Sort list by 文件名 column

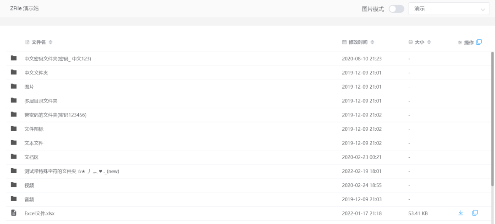pos(50,42)
